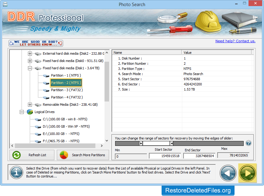Viewport: 264px width, 196px height.
Task: Click 'We are good or bad' feedback banner
Action: [36, 43]
